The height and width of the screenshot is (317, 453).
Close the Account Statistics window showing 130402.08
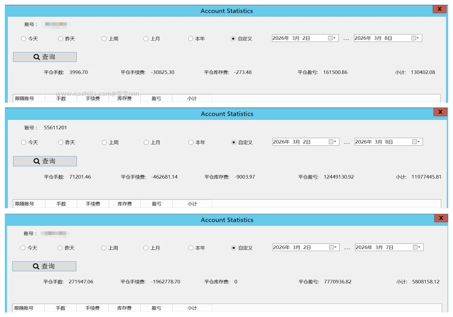[440, 9]
